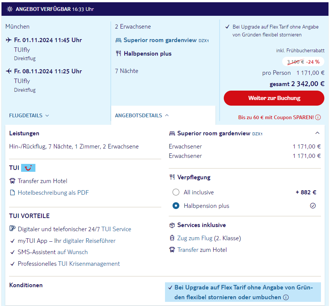Screen dimensions: 330x306
Task: Click the PDF document icon
Action: pos(13,193)
